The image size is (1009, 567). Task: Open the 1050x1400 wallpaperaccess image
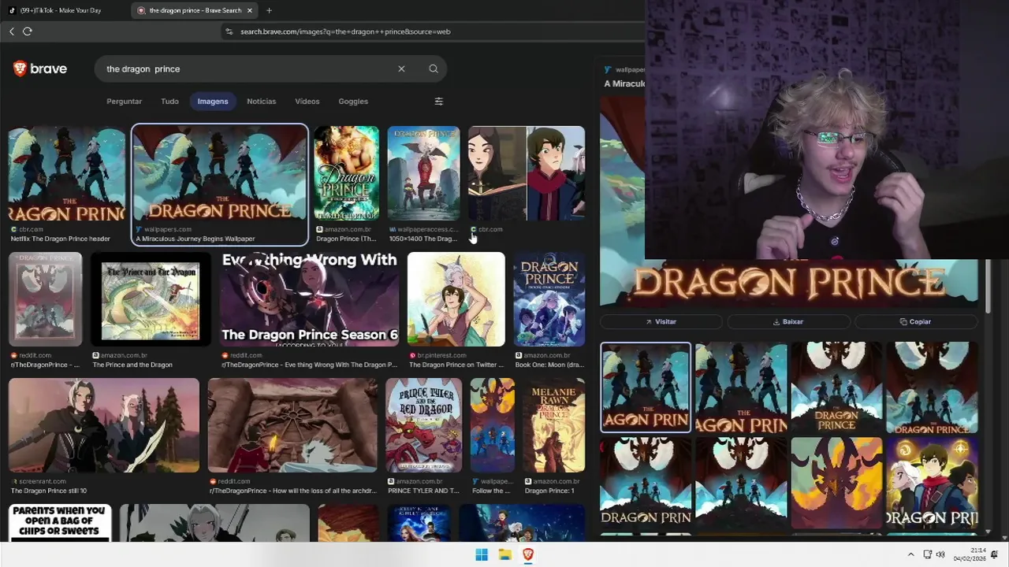coord(423,173)
